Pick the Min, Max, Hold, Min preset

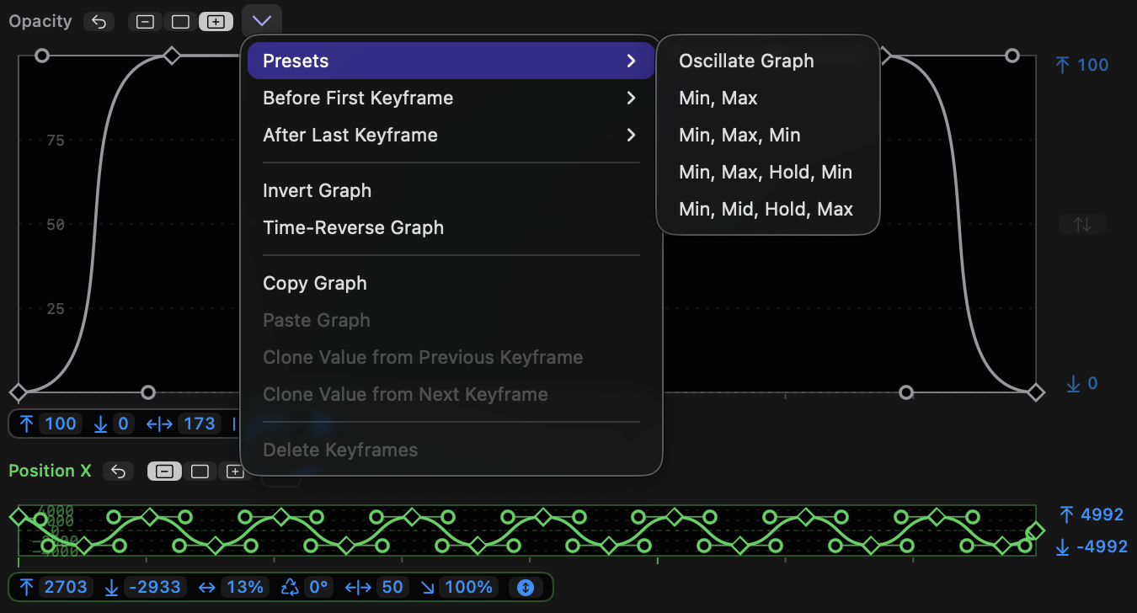click(x=766, y=173)
